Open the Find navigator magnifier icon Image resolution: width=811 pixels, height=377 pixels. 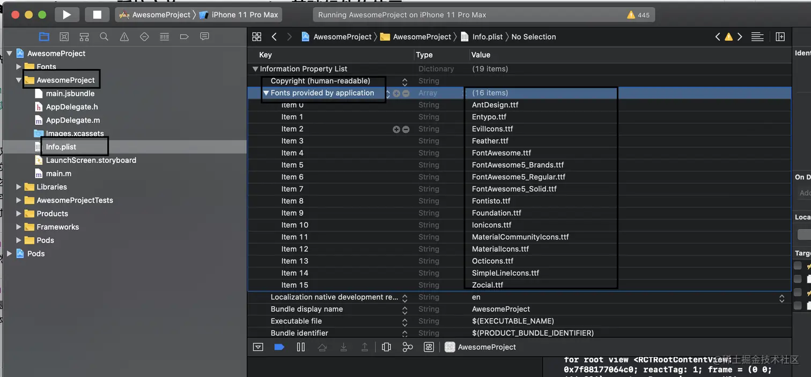pyautogui.click(x=104, y=36)
